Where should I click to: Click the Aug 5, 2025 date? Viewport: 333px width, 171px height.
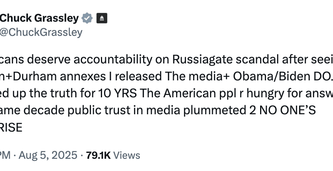pos(48,155)
